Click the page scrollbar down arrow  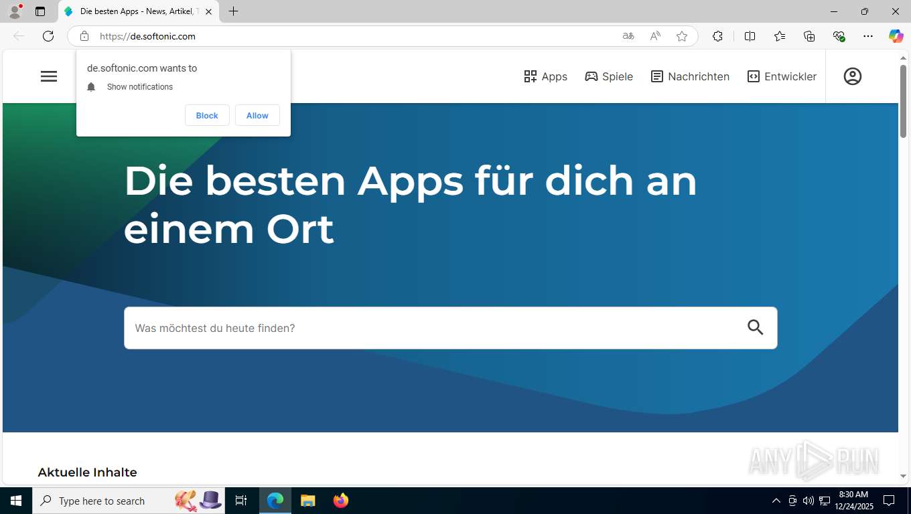tap(903, 476)
